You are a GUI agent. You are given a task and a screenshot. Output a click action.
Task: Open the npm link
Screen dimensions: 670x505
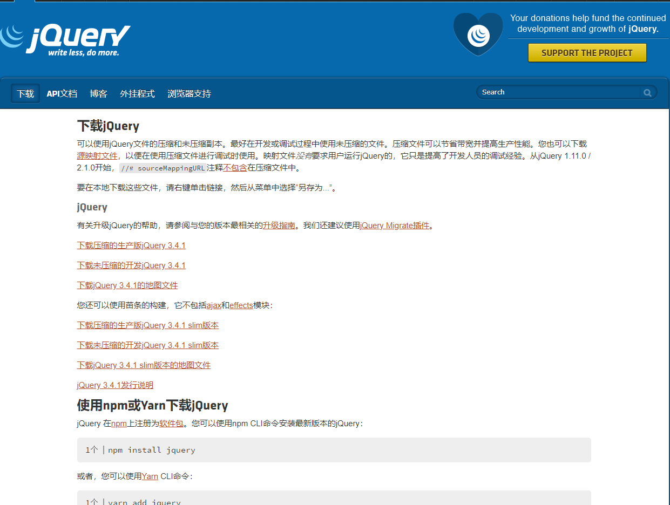click(x=119, y=424)
